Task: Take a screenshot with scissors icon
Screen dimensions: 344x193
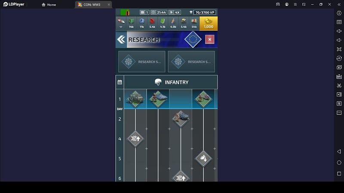Action: [x=339, y=85]
